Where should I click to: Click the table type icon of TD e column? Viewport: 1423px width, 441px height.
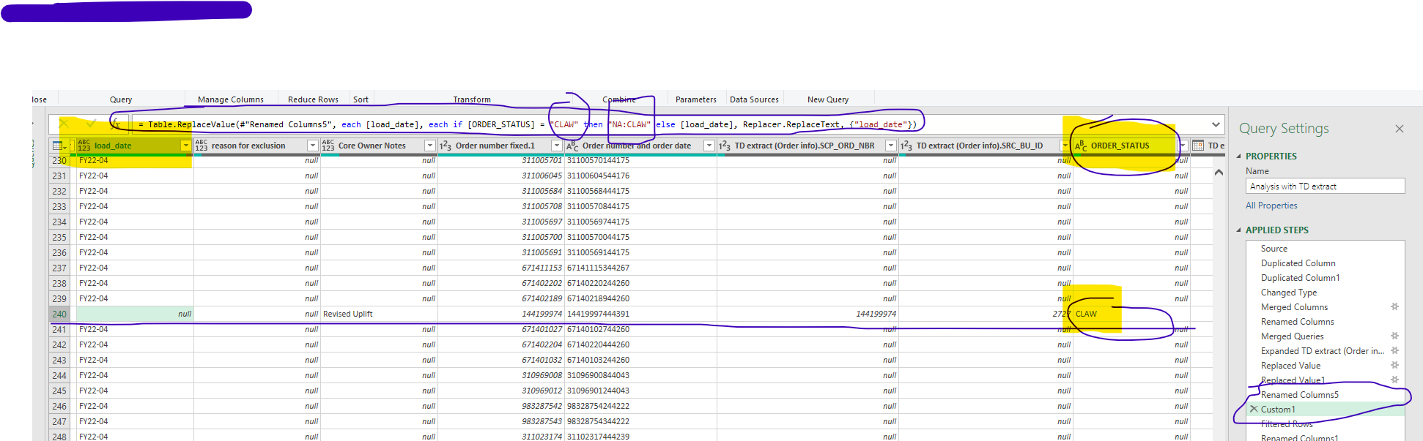coord(1198,146)
